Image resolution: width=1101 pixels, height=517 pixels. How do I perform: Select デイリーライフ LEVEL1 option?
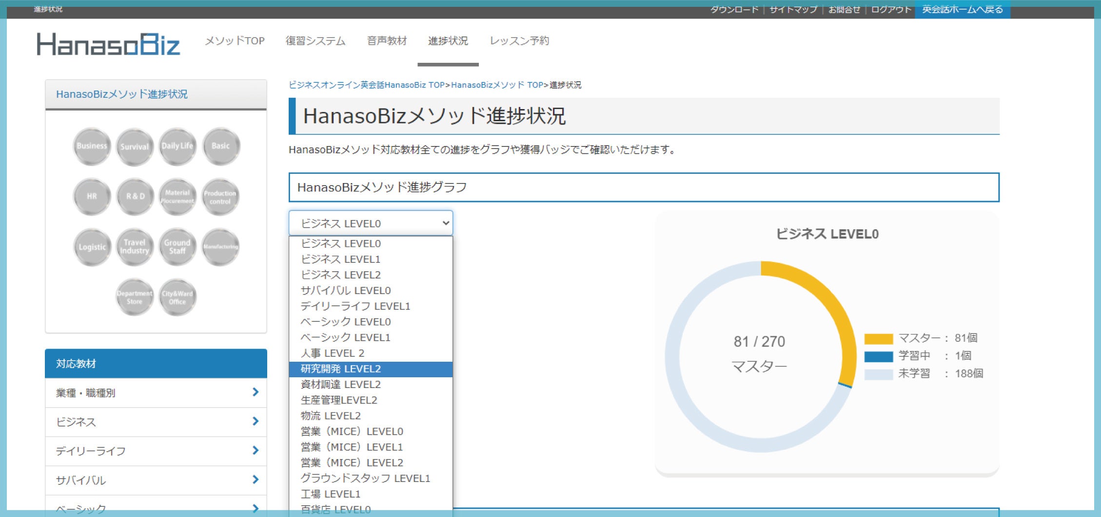pyautogui.click(x=371, y=306)
